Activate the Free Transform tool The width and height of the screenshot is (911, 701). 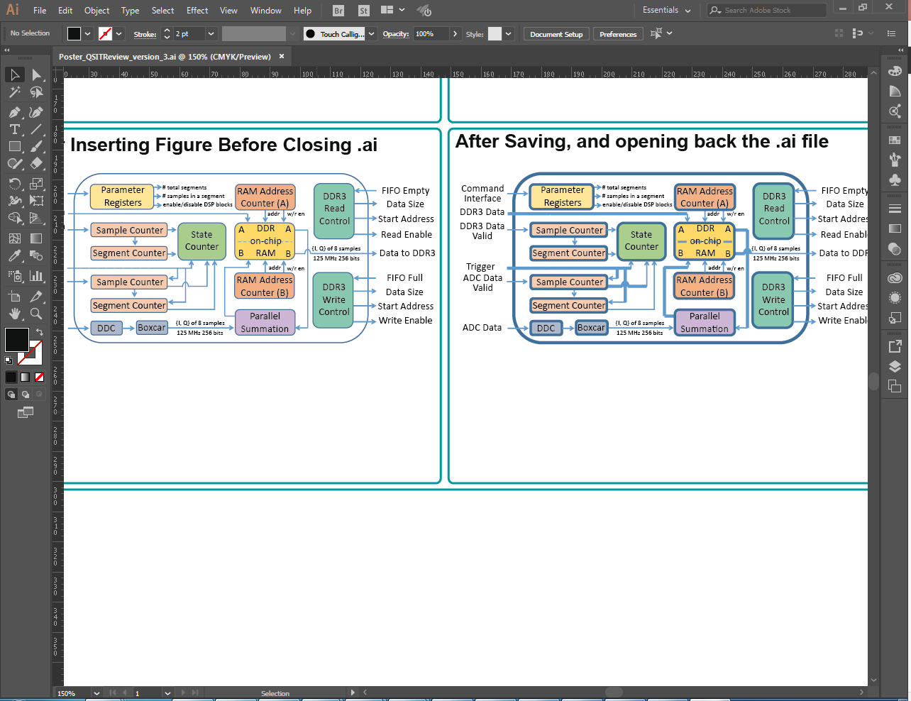click(36, 201)
